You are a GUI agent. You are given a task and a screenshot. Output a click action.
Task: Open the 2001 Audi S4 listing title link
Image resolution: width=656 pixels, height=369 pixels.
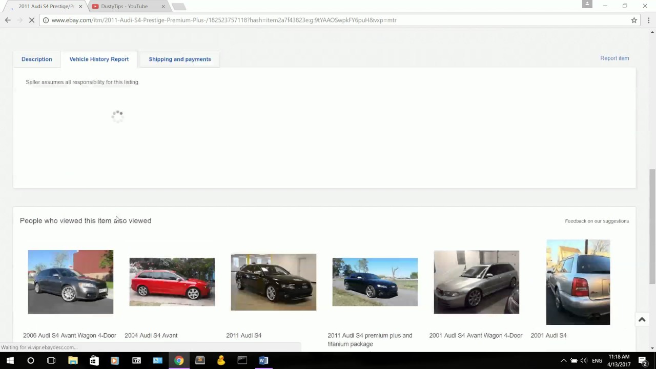pyautogui.click(x=548, y=335)
